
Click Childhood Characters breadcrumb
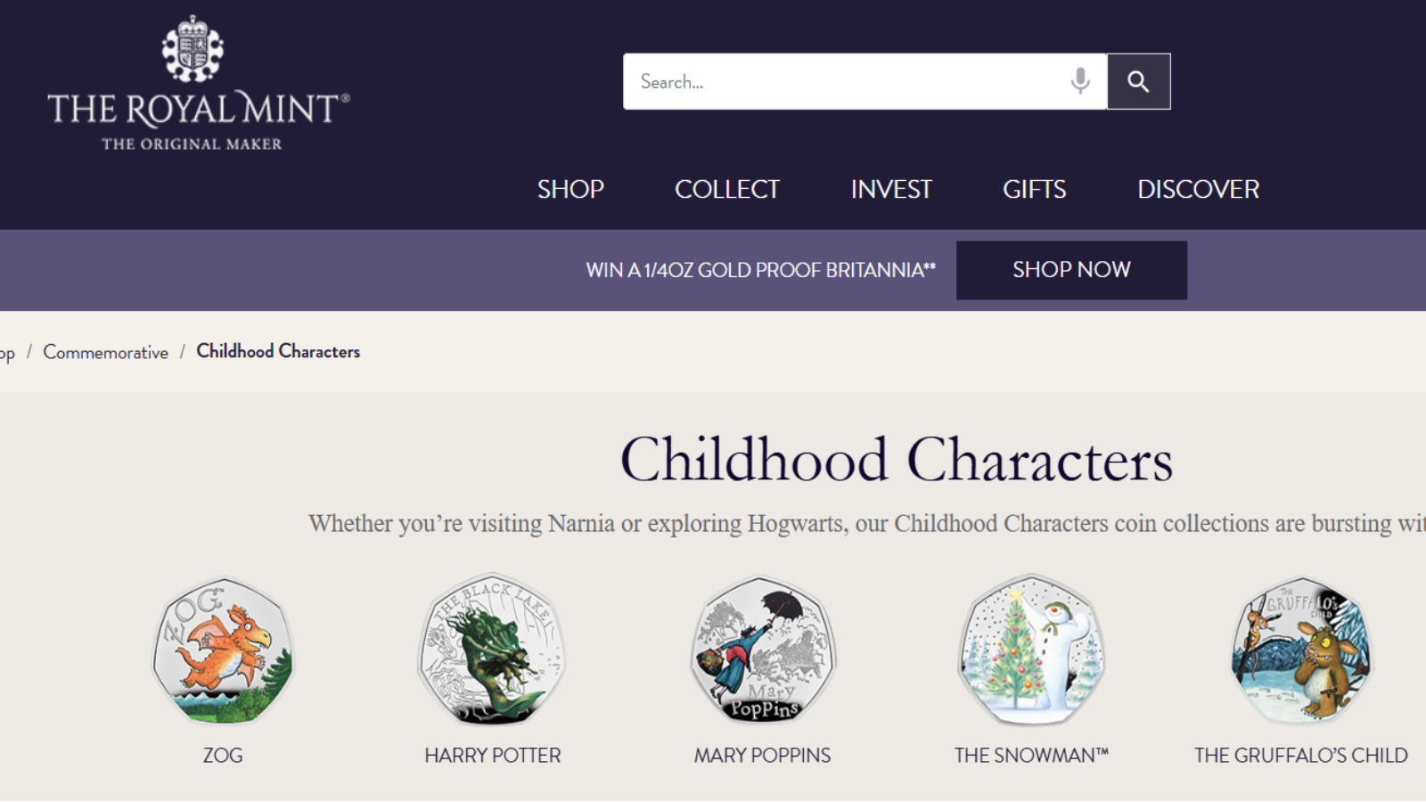point(278,351)
